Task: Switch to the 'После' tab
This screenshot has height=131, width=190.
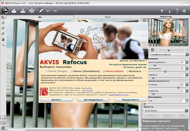Action: (107, 16)
